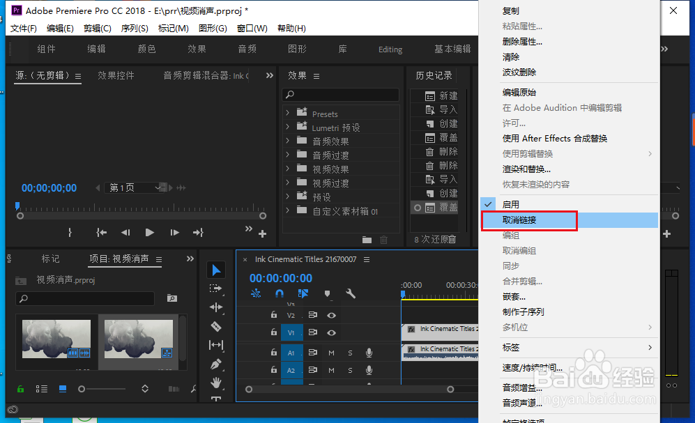Click the Add Marker icon in the timeline
Screen dimensions: 695x423
click(328, 293)
